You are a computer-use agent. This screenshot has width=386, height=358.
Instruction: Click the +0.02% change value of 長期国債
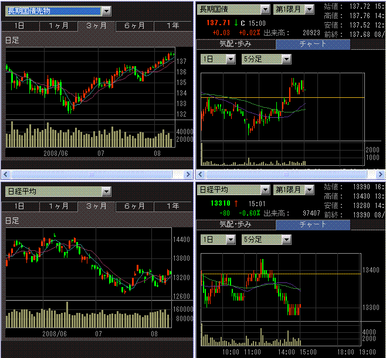[x=249, y=33]
